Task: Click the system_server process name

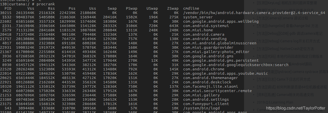Action: tap(198, 17)
